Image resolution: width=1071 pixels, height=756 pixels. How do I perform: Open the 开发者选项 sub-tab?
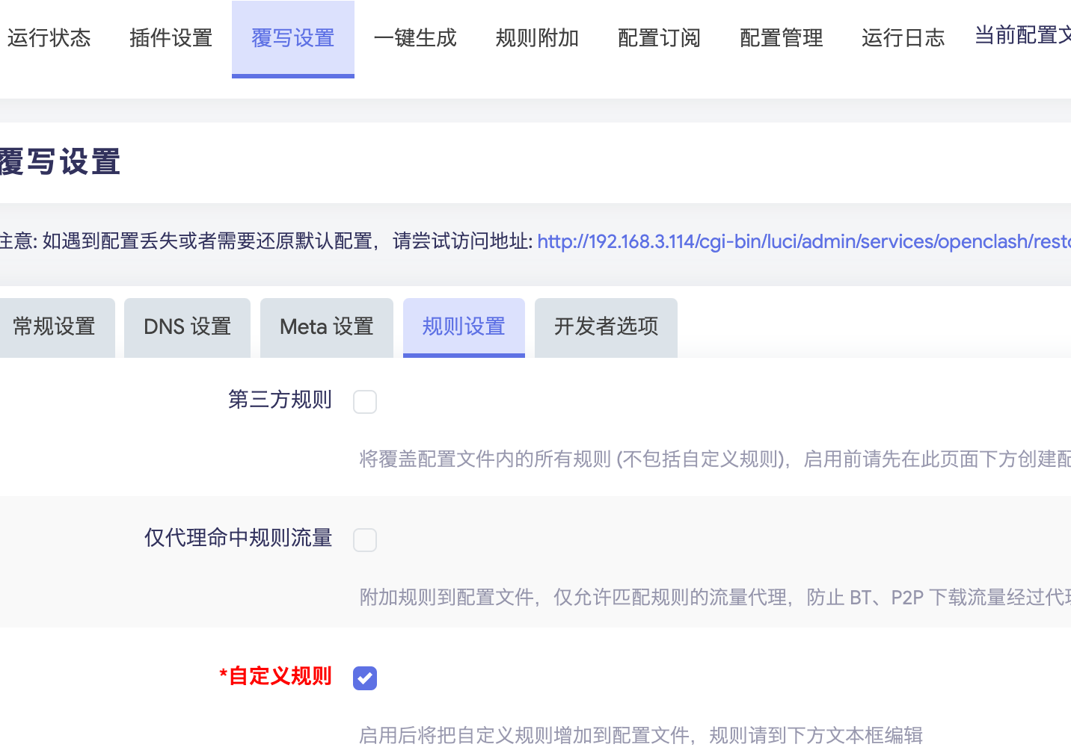(x=606, y=327)
